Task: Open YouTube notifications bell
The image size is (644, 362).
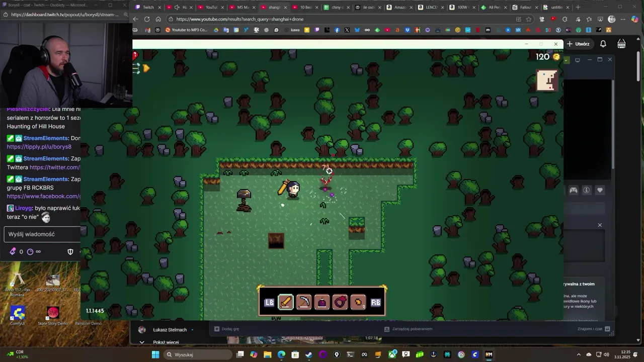Action: tap(603, 44)
